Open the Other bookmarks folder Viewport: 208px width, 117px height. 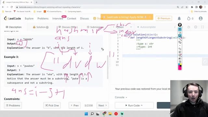[199, 11]
